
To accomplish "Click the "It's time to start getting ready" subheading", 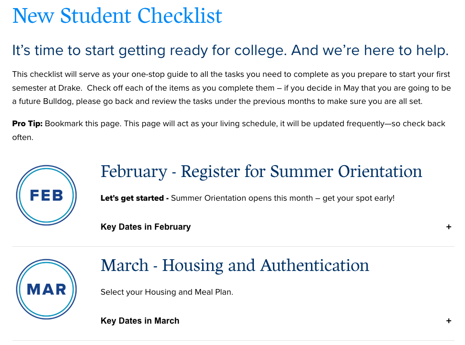I will point(230,50).
